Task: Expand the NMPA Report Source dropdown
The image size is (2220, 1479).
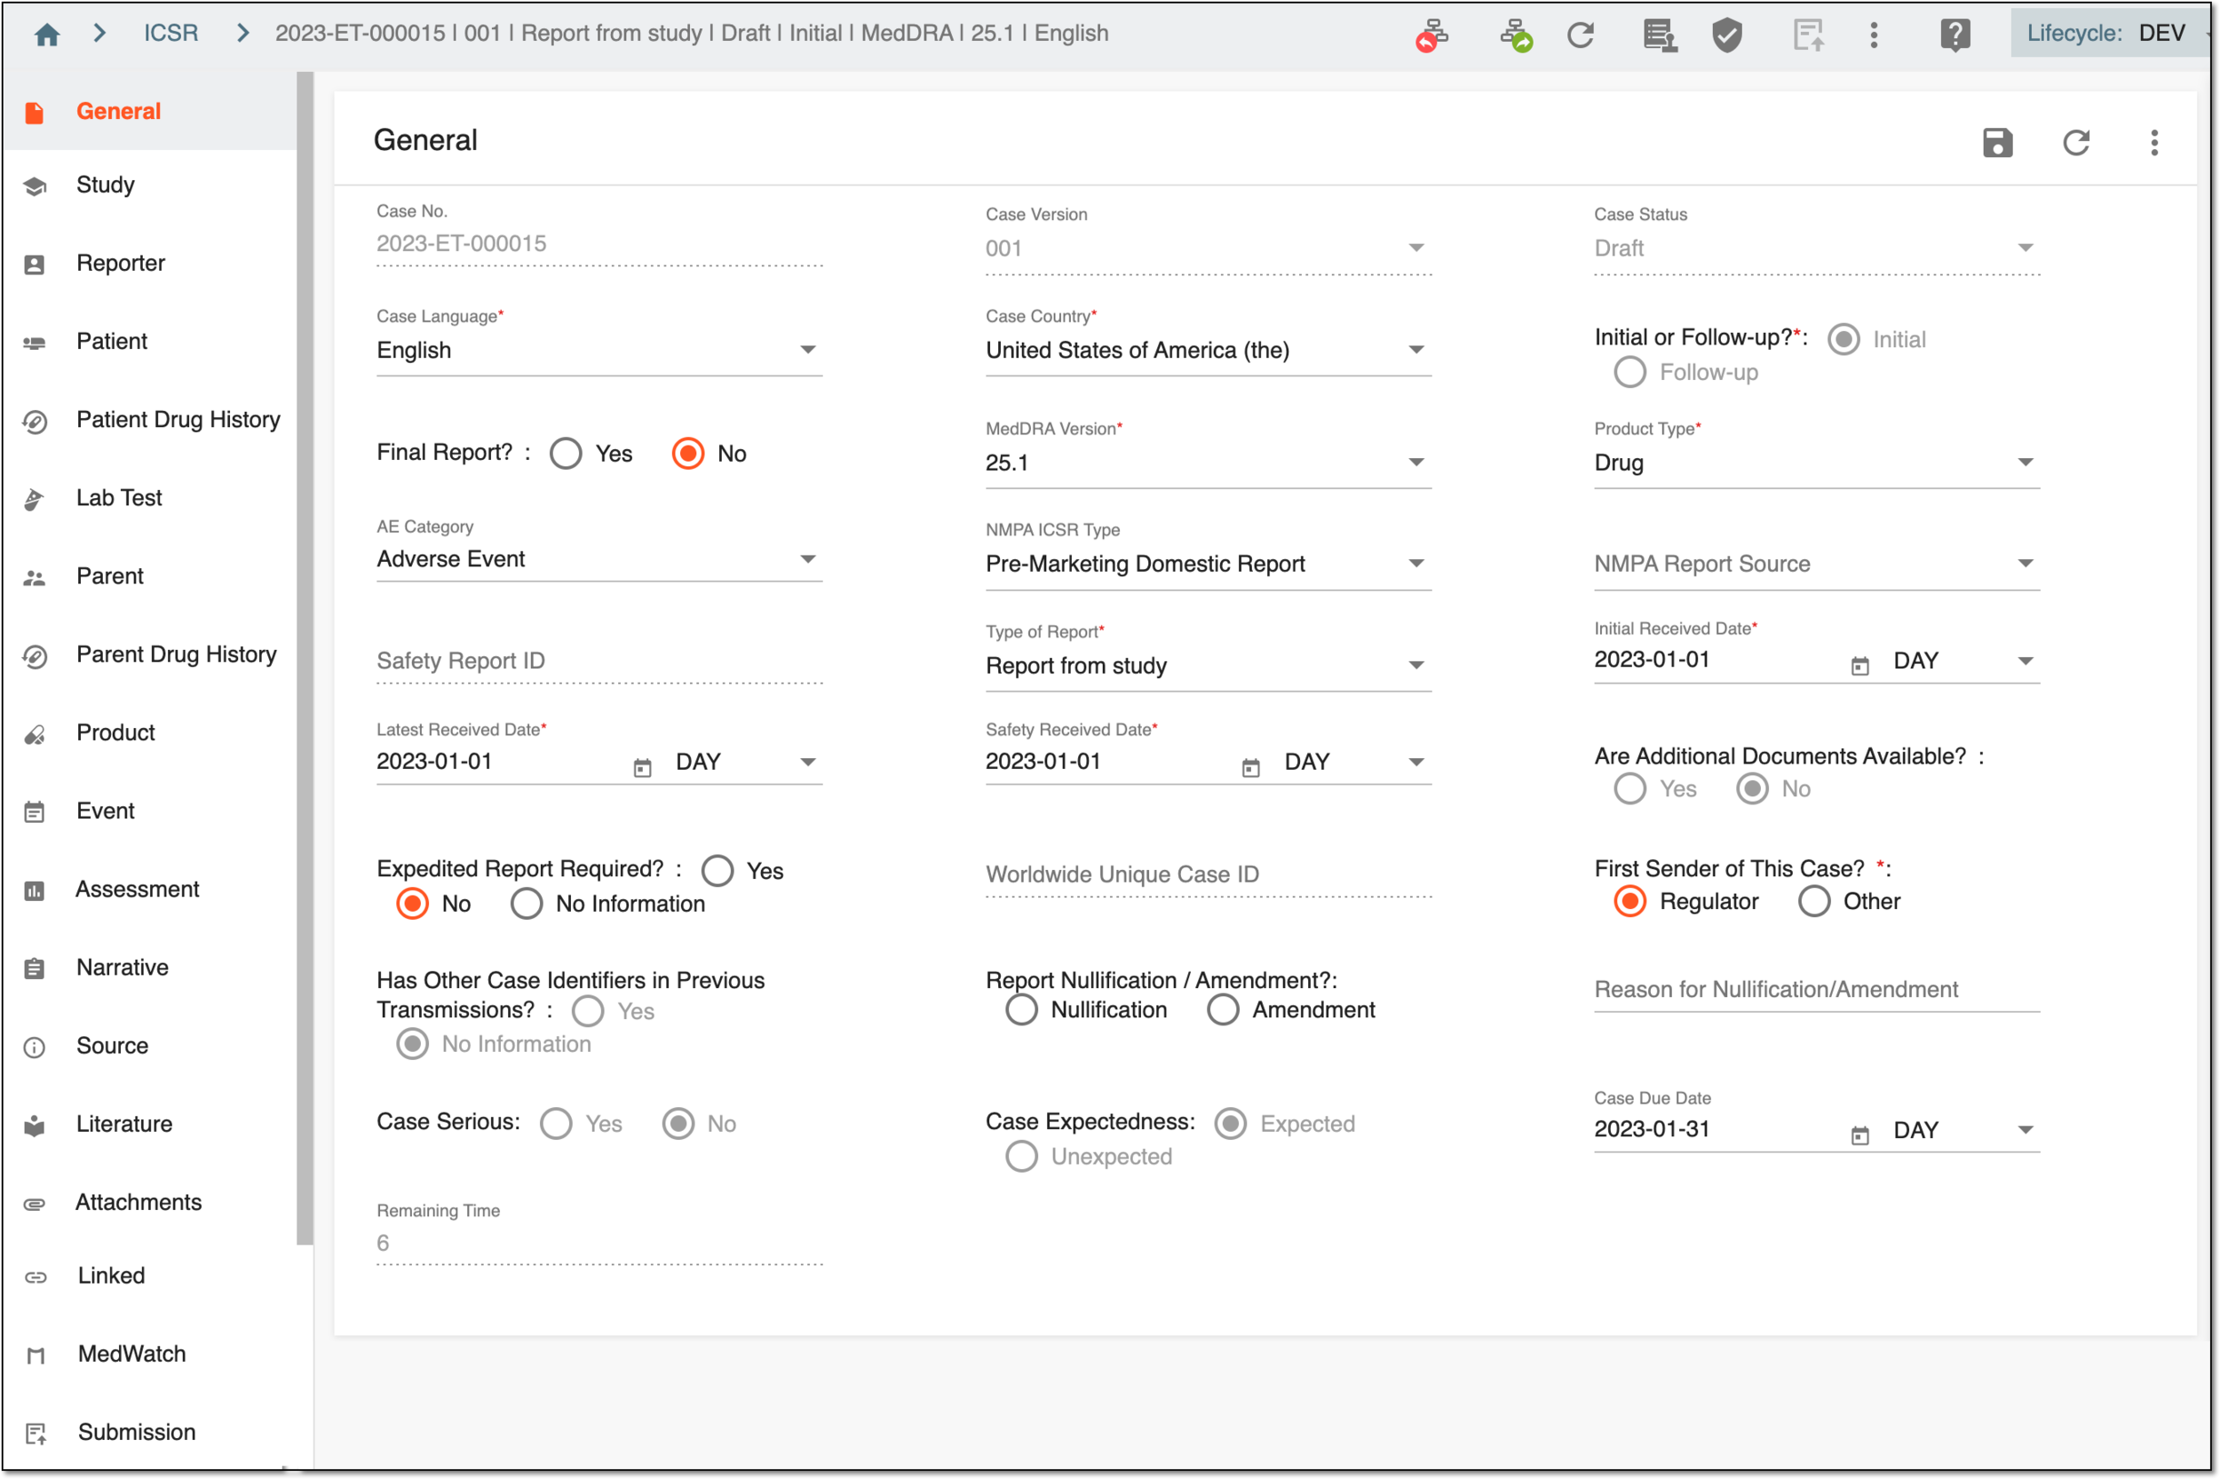Action: click(1816, 563)
